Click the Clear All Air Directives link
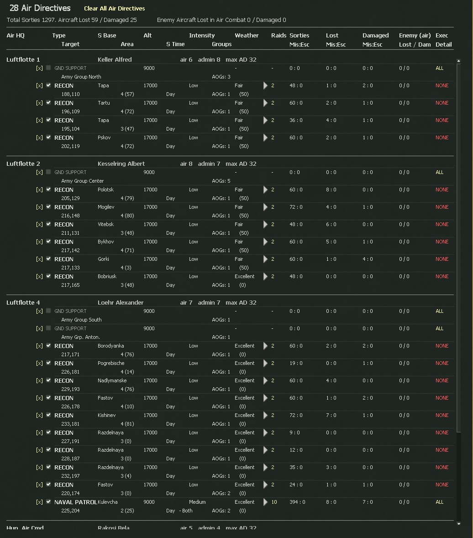The width and height of the screenshot is (473, 538). 114,9
